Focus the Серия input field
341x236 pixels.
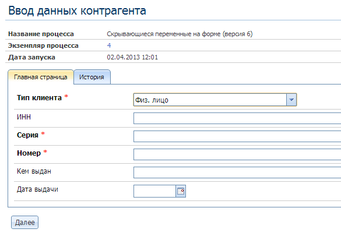[x=237, y=136]
